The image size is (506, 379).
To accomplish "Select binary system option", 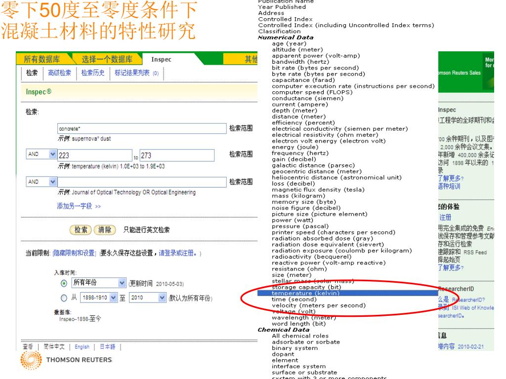I will tap(295, 348).
